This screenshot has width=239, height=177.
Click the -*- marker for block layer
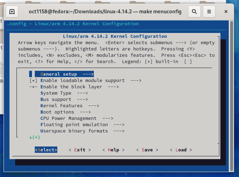coord(33,87)
